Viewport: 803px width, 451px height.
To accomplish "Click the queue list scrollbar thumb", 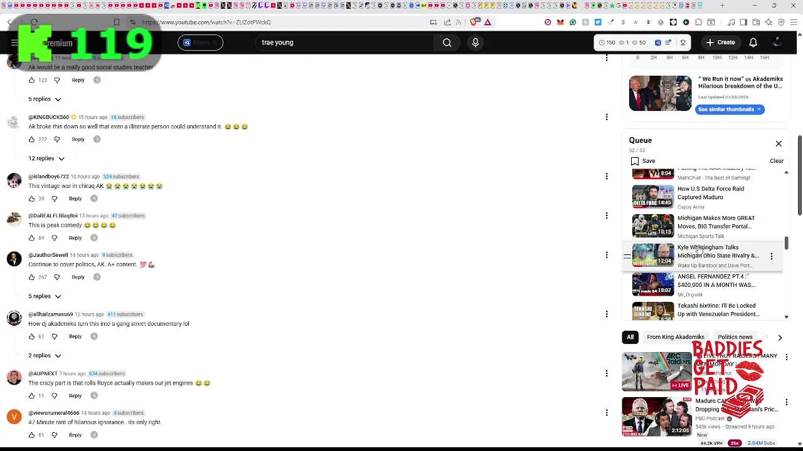I will pos(787,243).
